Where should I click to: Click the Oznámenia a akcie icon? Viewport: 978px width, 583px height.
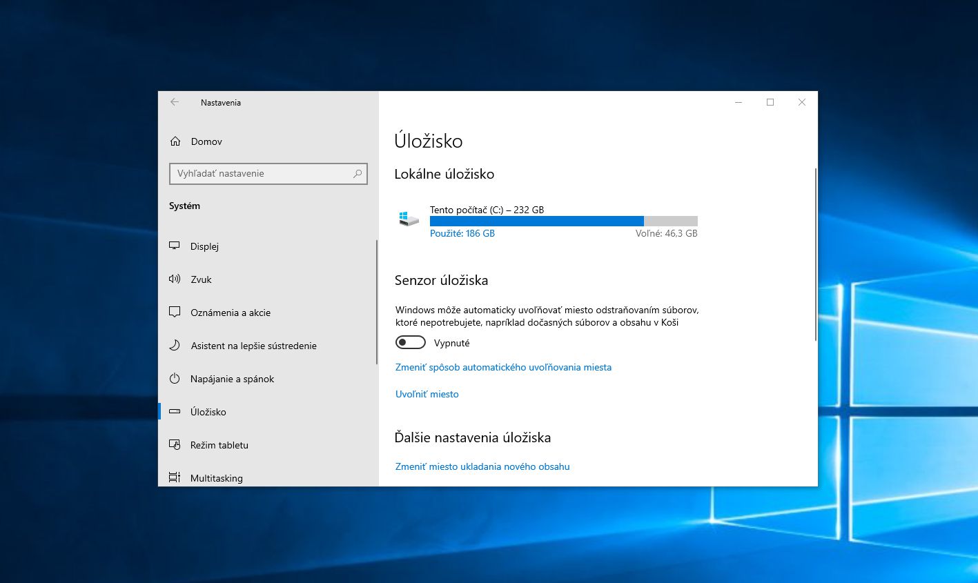pyautogui.click(x=175, y=313)
